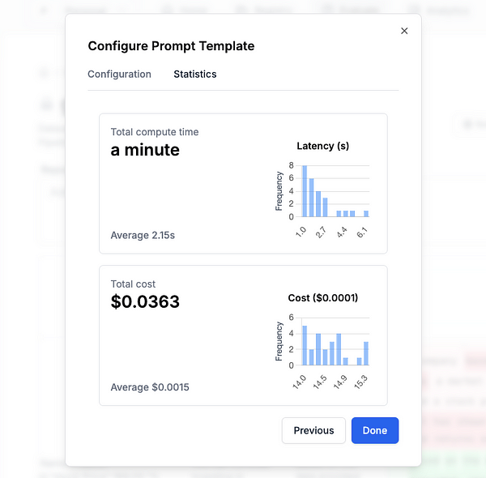Screen dimensions: 486x478
Task: Switch to the Configuration tab
Action: pos(119,74)
